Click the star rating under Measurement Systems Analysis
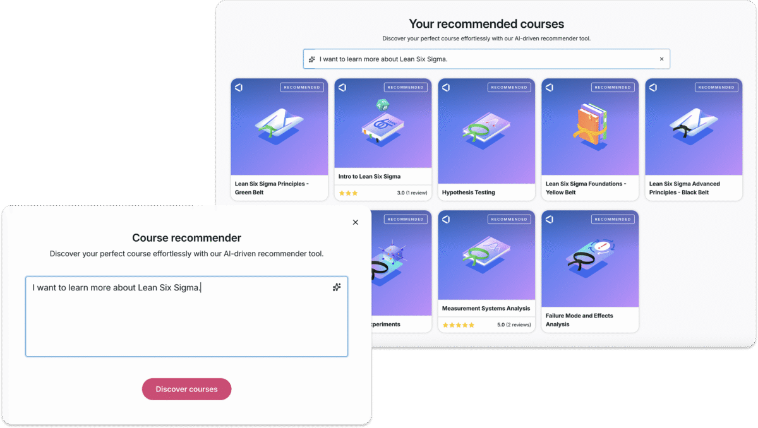This screenshot has width=758, height=428. tap(459, 325)
